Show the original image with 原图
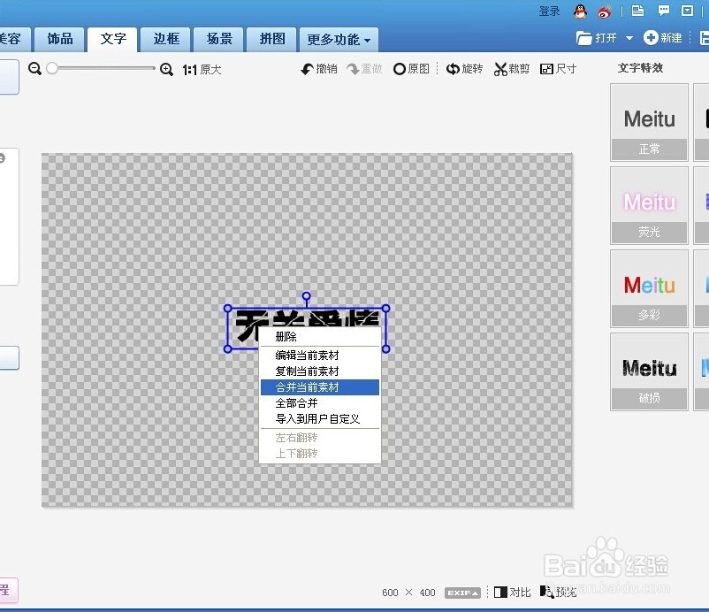This screenshot has width=709, height=612. click(x=411, y=69)
